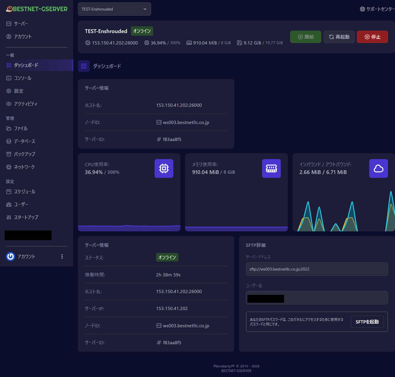Open Schedules in the sidebar
Image resolution: width=395 pixels, height=377 pixels.
[x=24, y=192]
